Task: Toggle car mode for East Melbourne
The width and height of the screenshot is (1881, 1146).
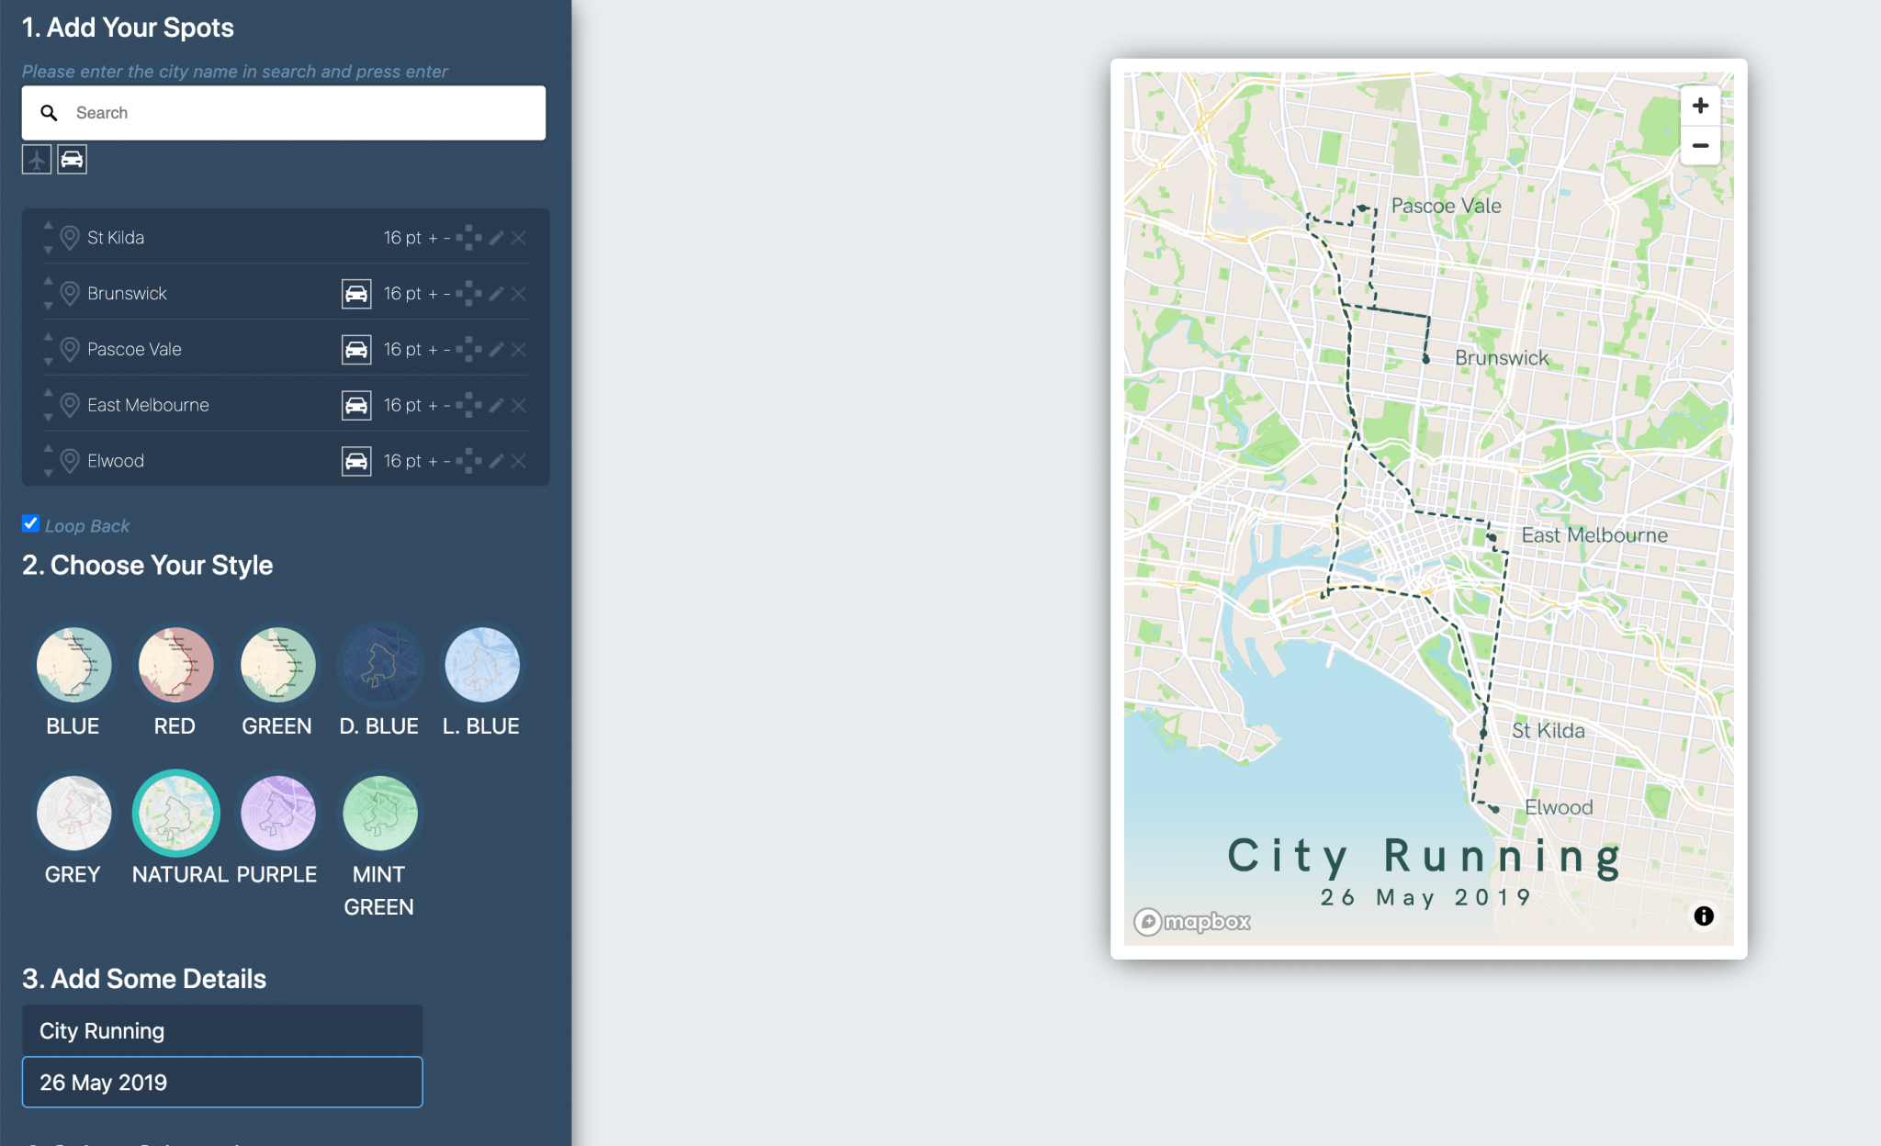Action: point(356,406)
